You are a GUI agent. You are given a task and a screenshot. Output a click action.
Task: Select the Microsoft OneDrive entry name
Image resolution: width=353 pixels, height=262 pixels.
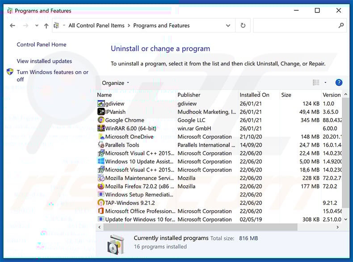pos(129,137)
